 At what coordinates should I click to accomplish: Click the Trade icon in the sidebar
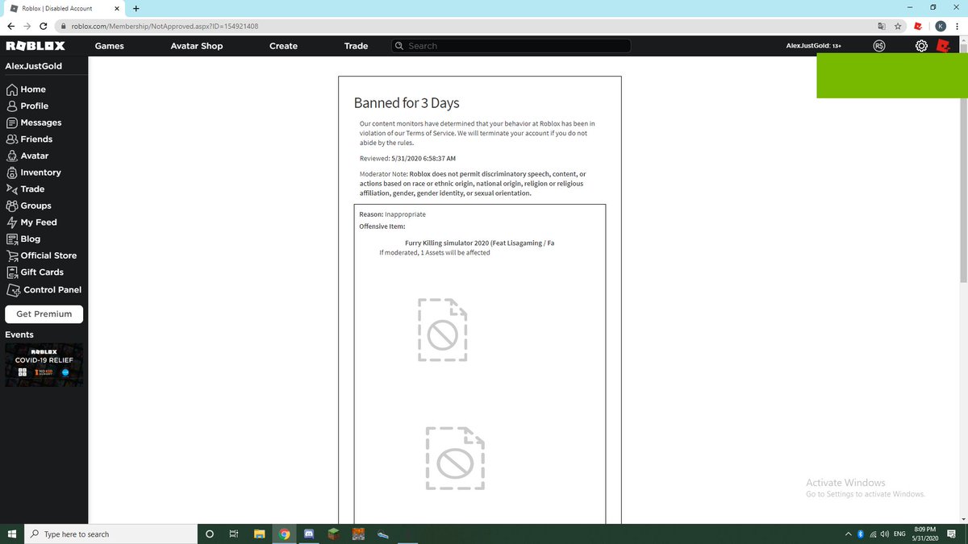(x=11, y=189)
